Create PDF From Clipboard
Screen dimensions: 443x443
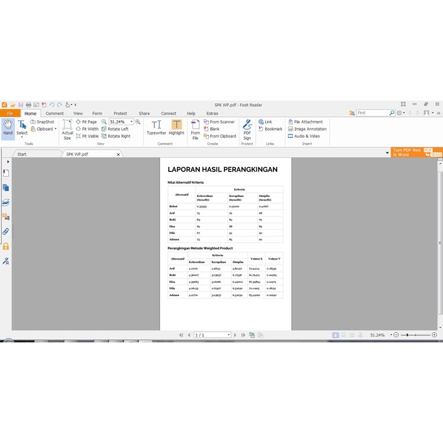point(220,136)
